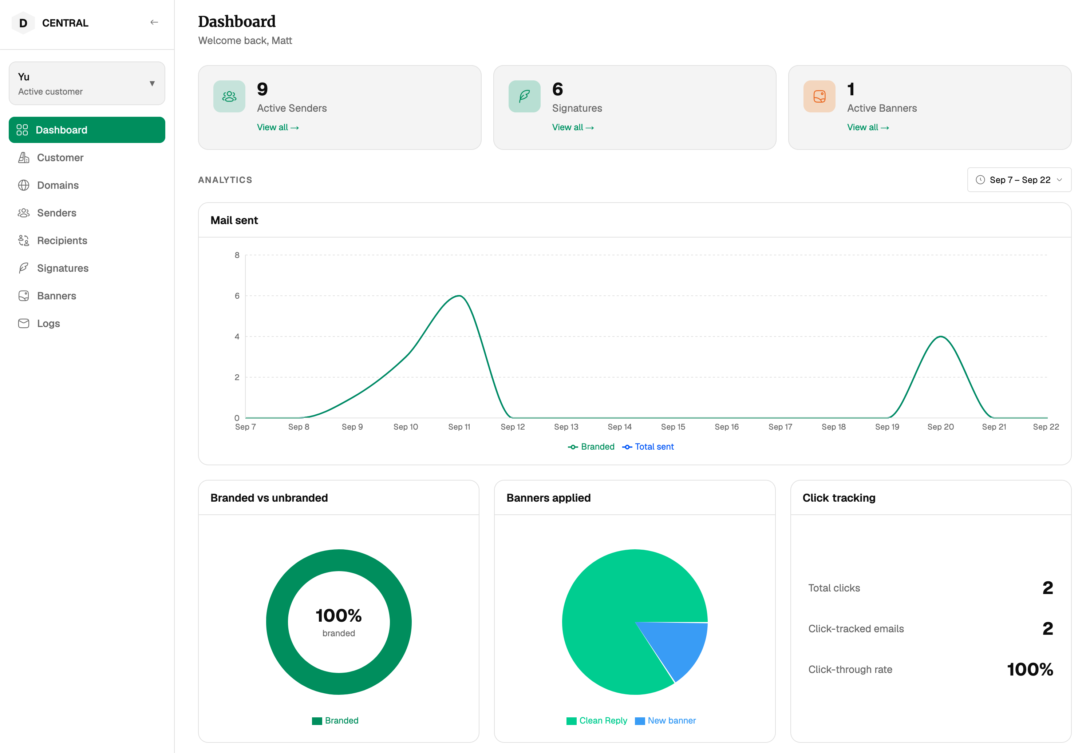Click the clock icon in date range picker
Screen dimensions: 1090x753
click(980, 180)
